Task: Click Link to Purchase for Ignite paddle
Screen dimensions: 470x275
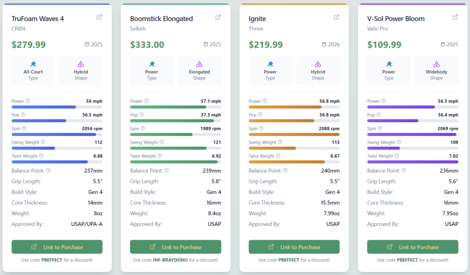Action: tap(294, 247)
